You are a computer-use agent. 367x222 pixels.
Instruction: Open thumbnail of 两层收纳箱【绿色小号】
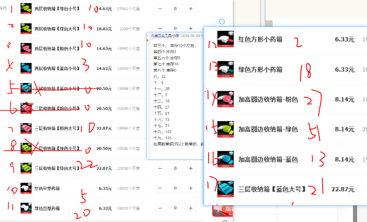(26, 8)
